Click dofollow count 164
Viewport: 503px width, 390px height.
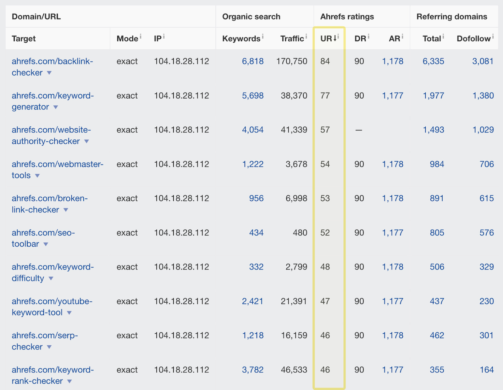click(x=487, y=370)
